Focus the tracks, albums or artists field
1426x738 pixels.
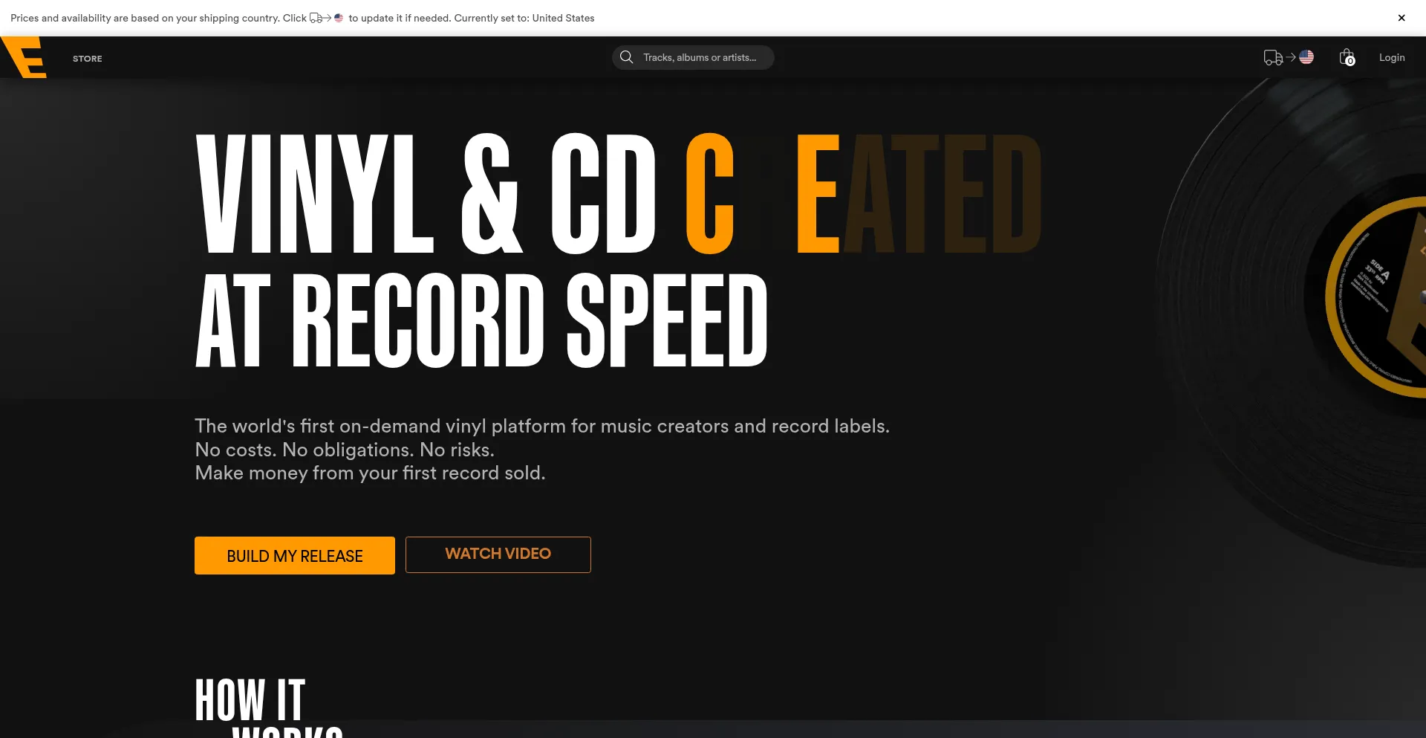(693, 57)
